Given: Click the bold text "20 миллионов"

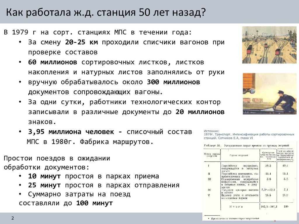Looking at the screenshot, I should point(200,112).
